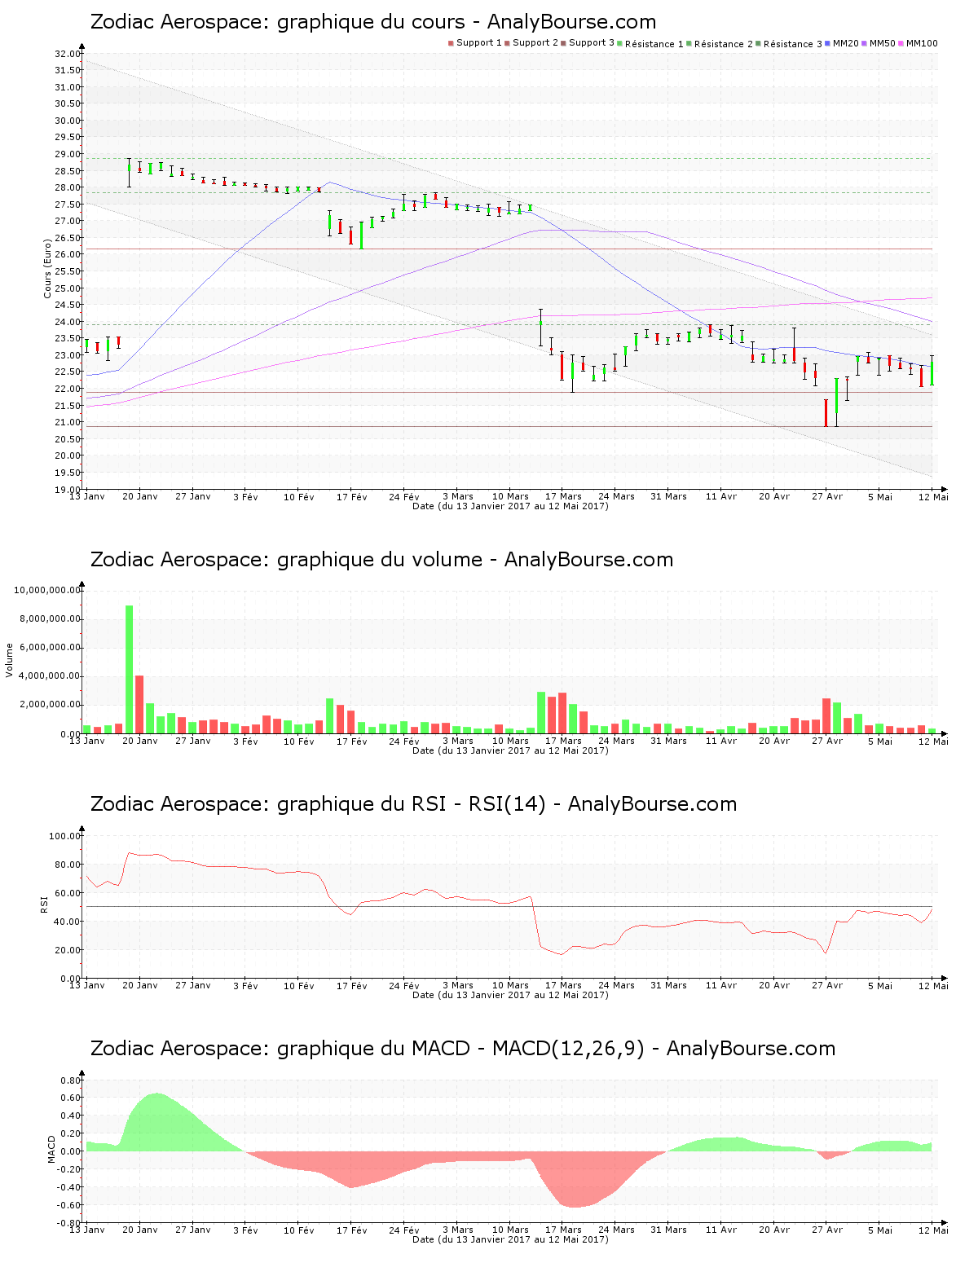Click the Support 1 legend color square
978x1263 pixels.
[451, 43]
